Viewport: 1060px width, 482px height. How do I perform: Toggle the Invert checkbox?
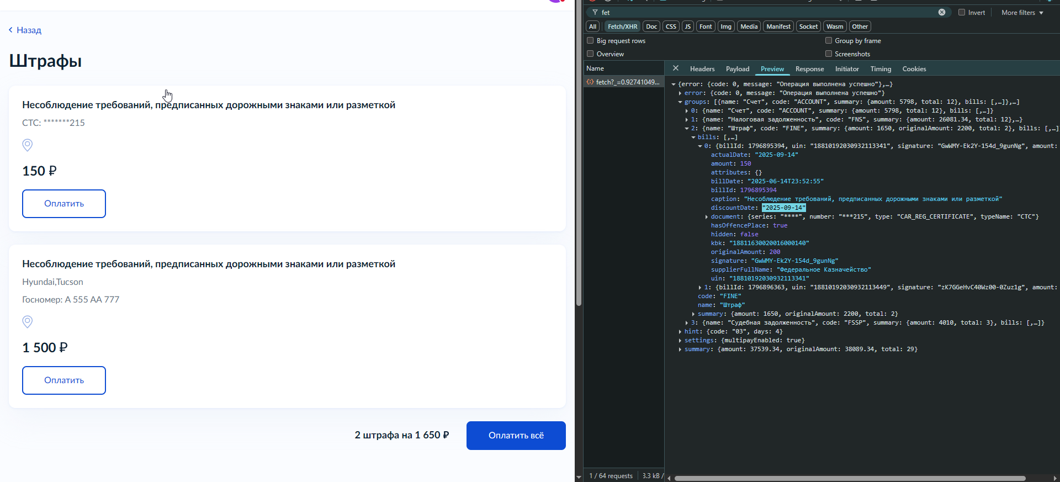coord(962,12)
